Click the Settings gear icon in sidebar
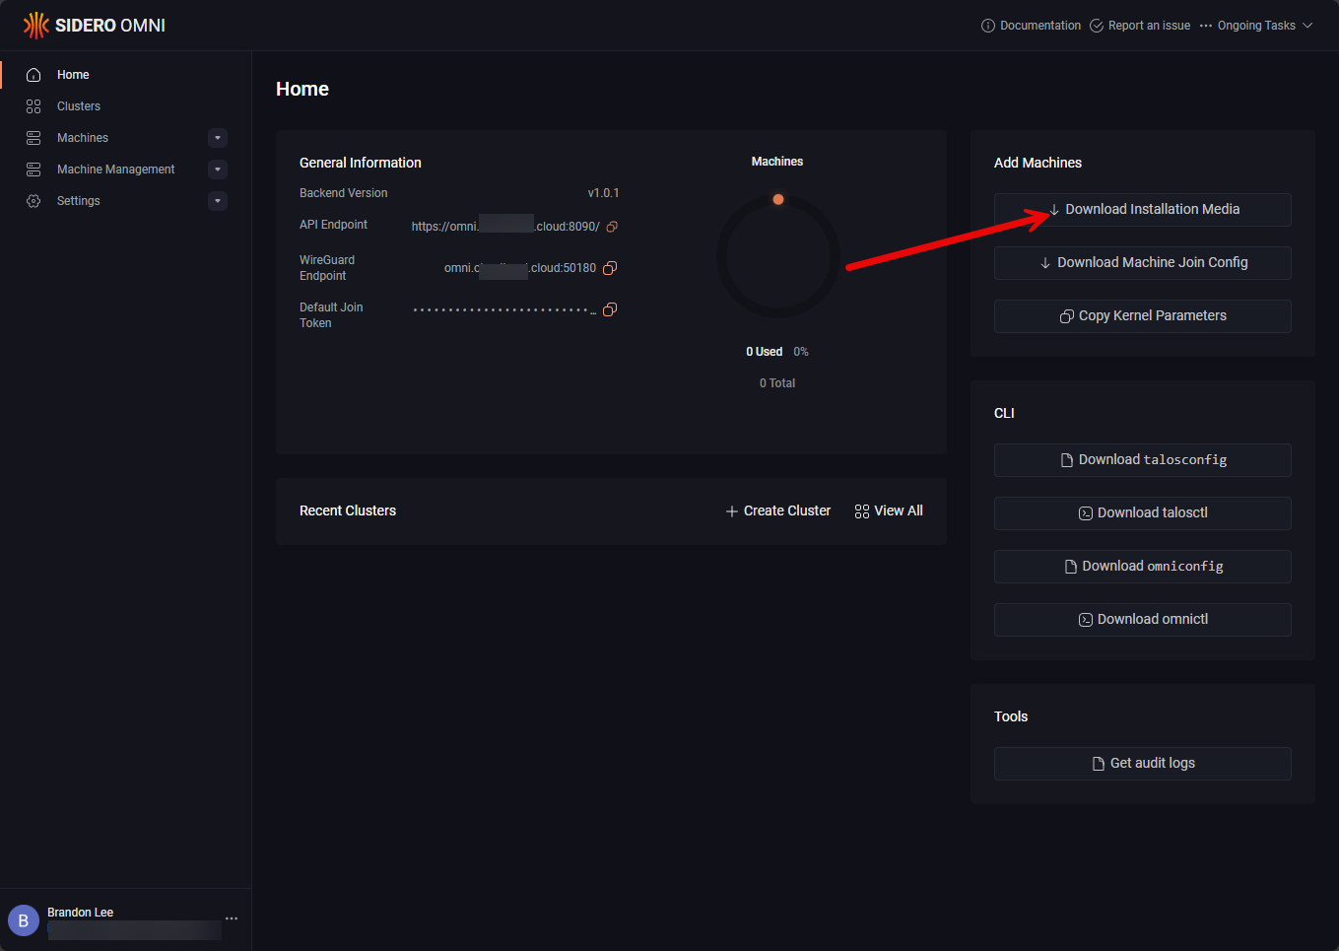Screen dimensions: 1339x951 [33, 201]
